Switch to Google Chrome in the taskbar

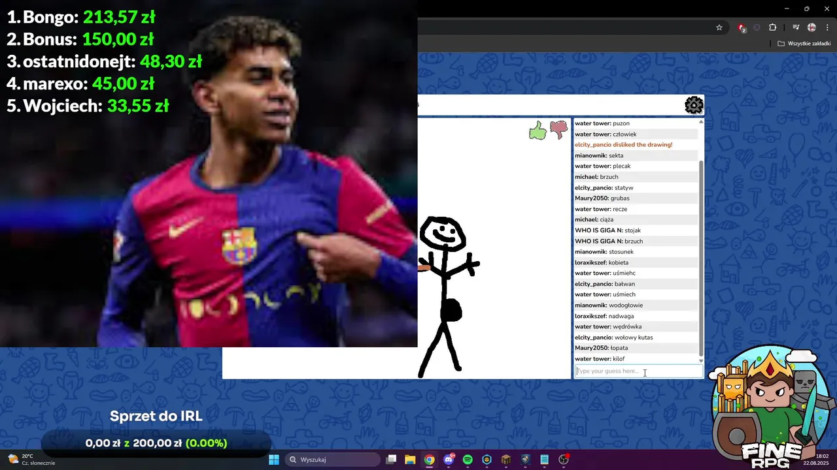click(x=429, y=460)
